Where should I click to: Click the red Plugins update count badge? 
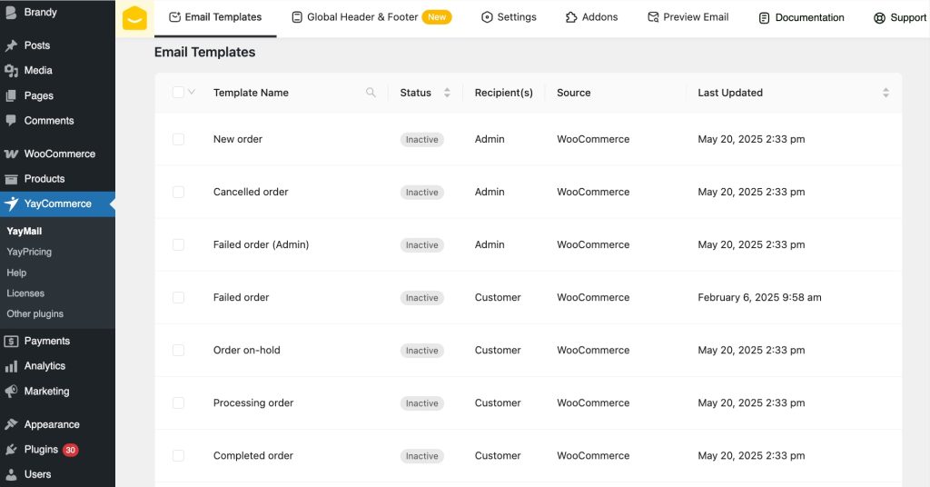click(x=70, y=450)
